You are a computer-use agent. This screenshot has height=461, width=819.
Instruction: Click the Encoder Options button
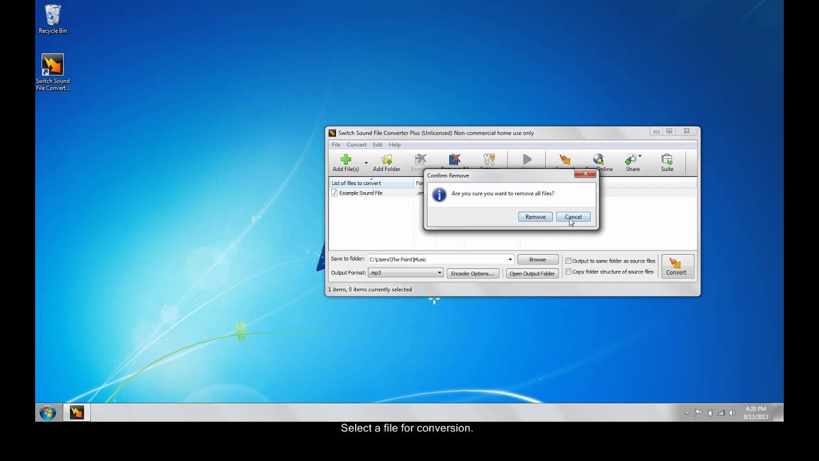point(473,273)
